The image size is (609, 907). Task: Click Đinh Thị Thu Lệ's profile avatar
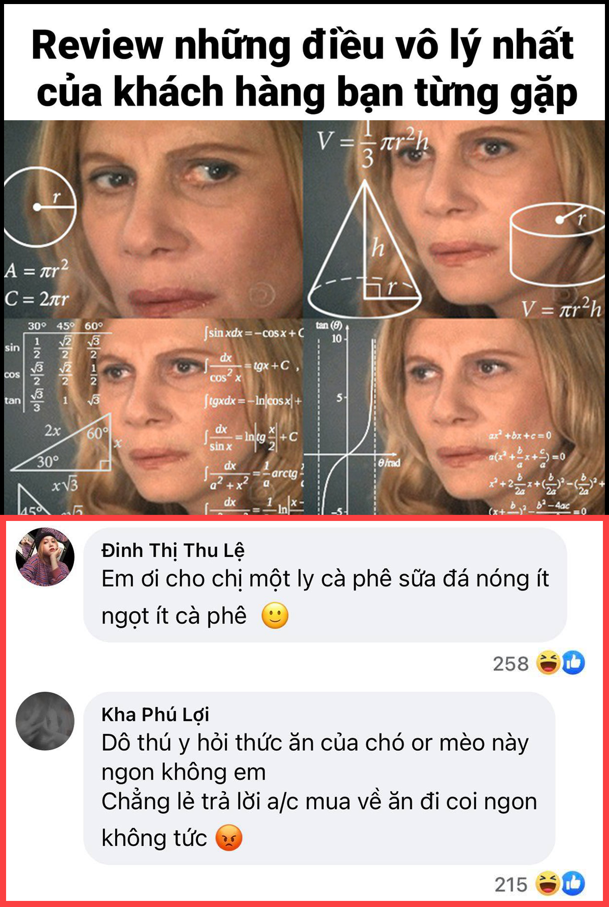pos(45,556)
